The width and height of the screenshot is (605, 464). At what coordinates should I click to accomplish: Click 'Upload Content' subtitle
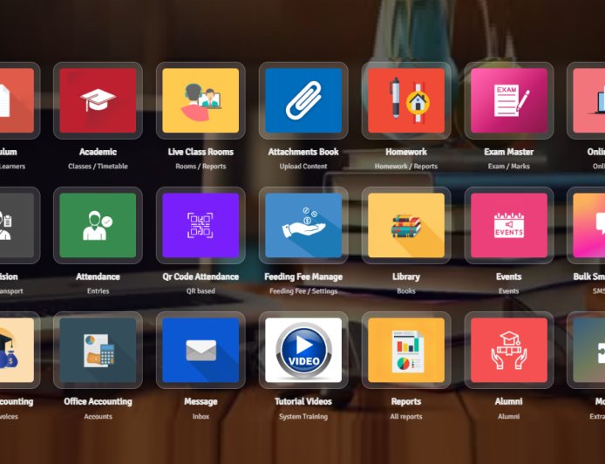[303, 167]
